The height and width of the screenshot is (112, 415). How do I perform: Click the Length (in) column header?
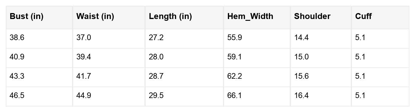[170, 16]
